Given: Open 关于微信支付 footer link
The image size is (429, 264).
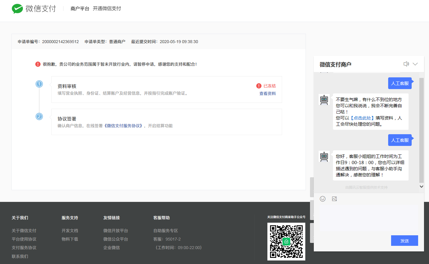Looking at the screenshot, I should coord(24,231).
